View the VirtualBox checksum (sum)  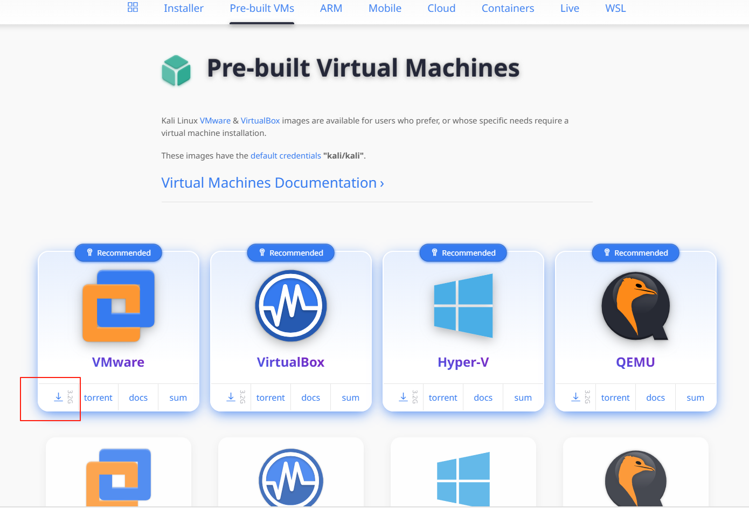[351, 397]
